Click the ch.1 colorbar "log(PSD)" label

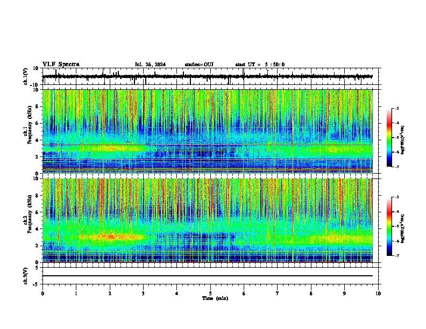pyautogui.click(x=402, y=140)
